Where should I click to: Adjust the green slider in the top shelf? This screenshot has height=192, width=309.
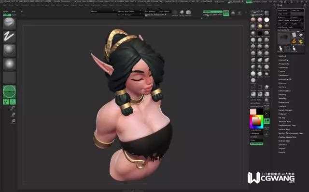[x=212, y=12]
